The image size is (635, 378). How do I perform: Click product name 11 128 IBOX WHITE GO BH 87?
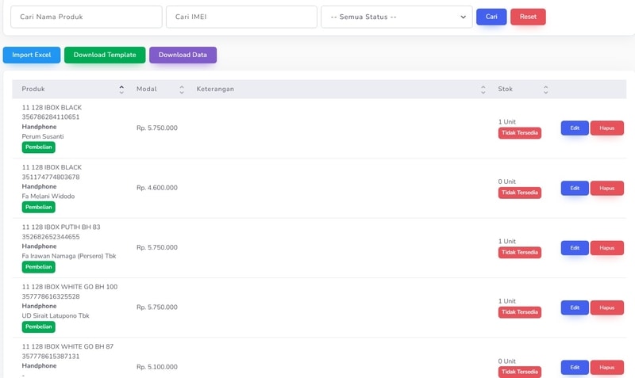point(67,347)
